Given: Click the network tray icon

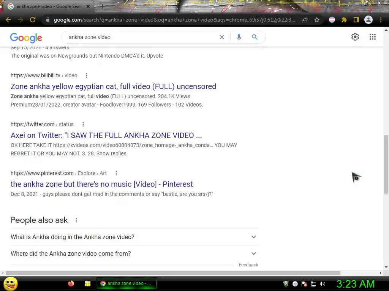Looking at the screenshot, I should point(313,284).
